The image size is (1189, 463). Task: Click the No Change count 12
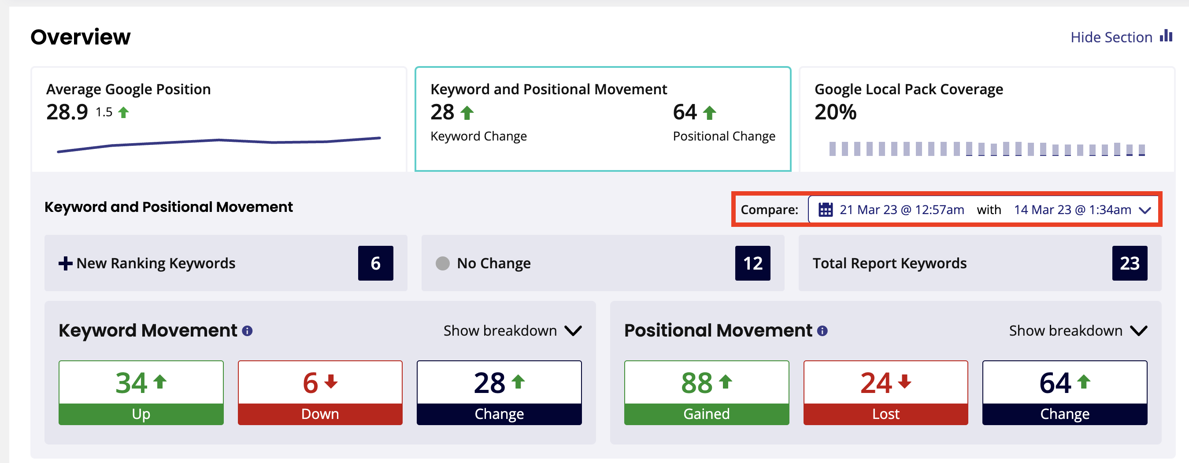pyautogui.click(x=752, y=263)
